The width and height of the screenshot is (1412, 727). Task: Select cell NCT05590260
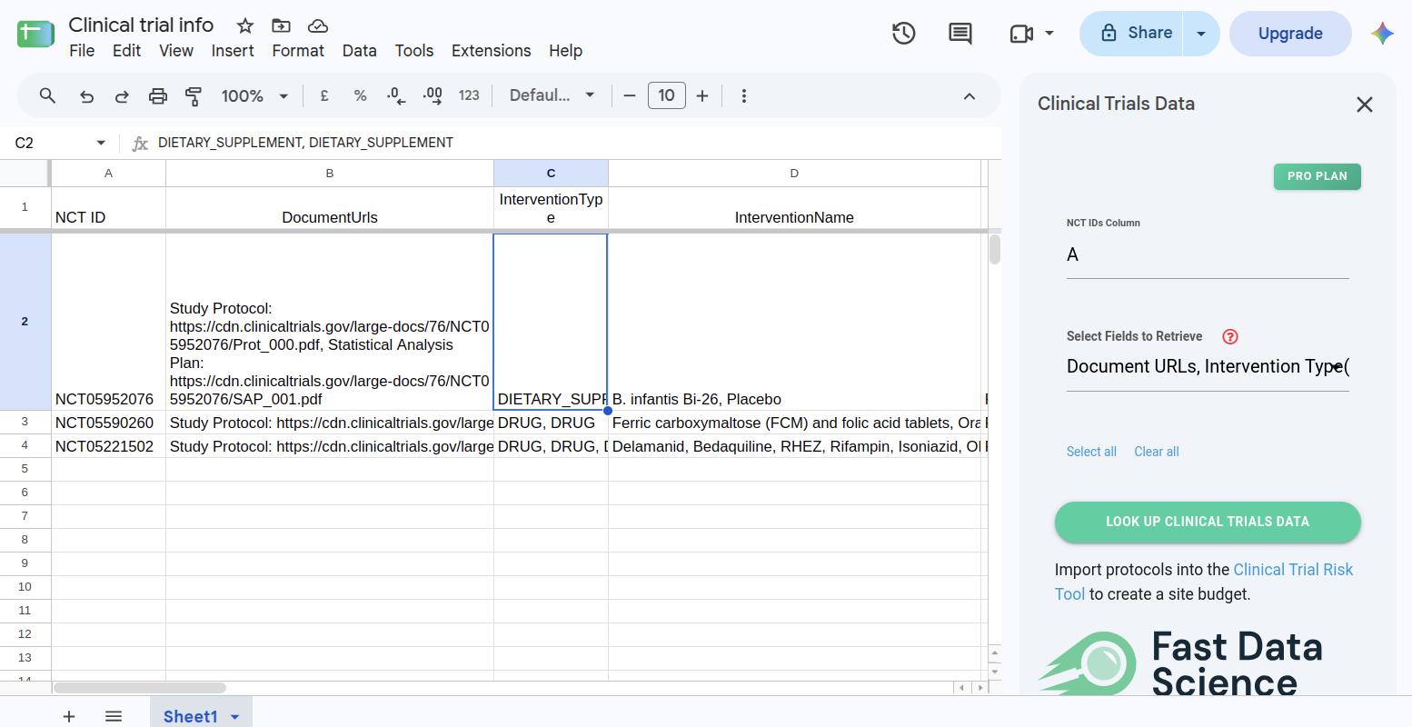tap(108, 423)
